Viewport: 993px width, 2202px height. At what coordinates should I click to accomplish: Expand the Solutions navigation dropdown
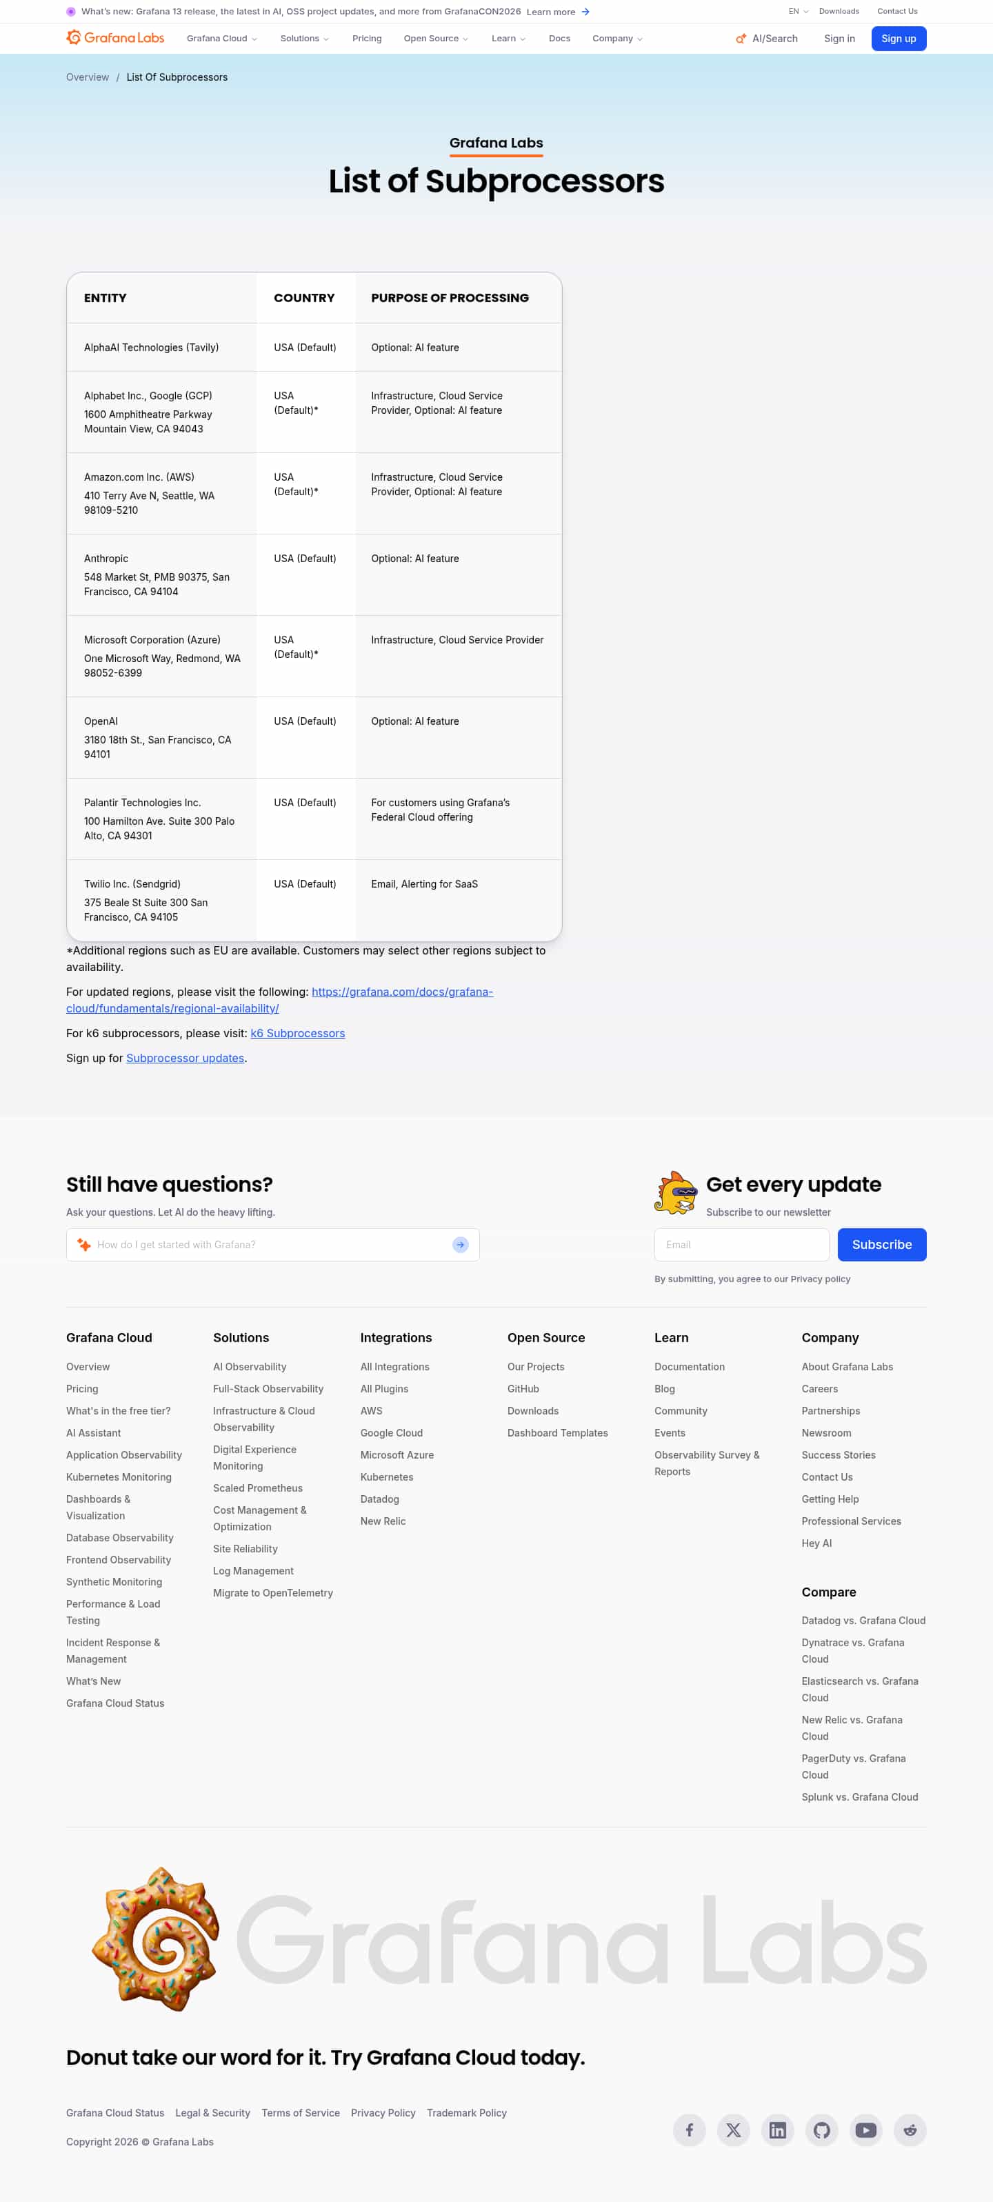coord(304,39)
